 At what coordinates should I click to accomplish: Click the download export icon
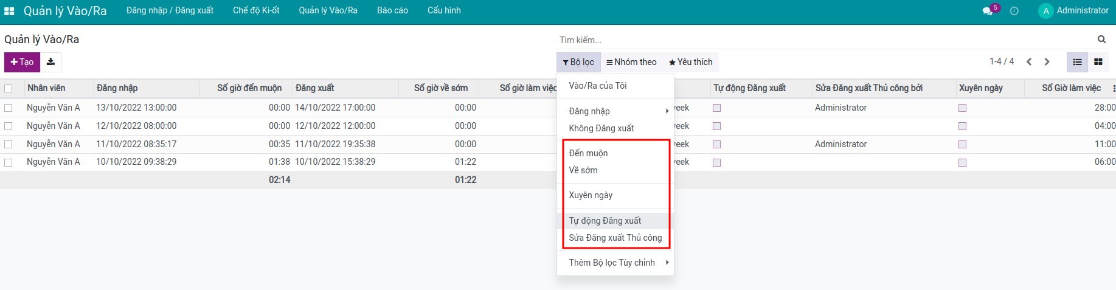click(x=50, y=62)
